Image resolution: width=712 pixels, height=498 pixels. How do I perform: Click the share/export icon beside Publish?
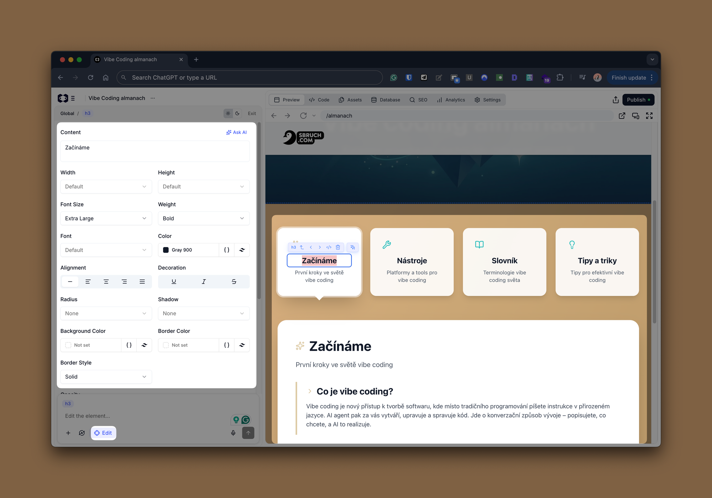pos(616,100)
